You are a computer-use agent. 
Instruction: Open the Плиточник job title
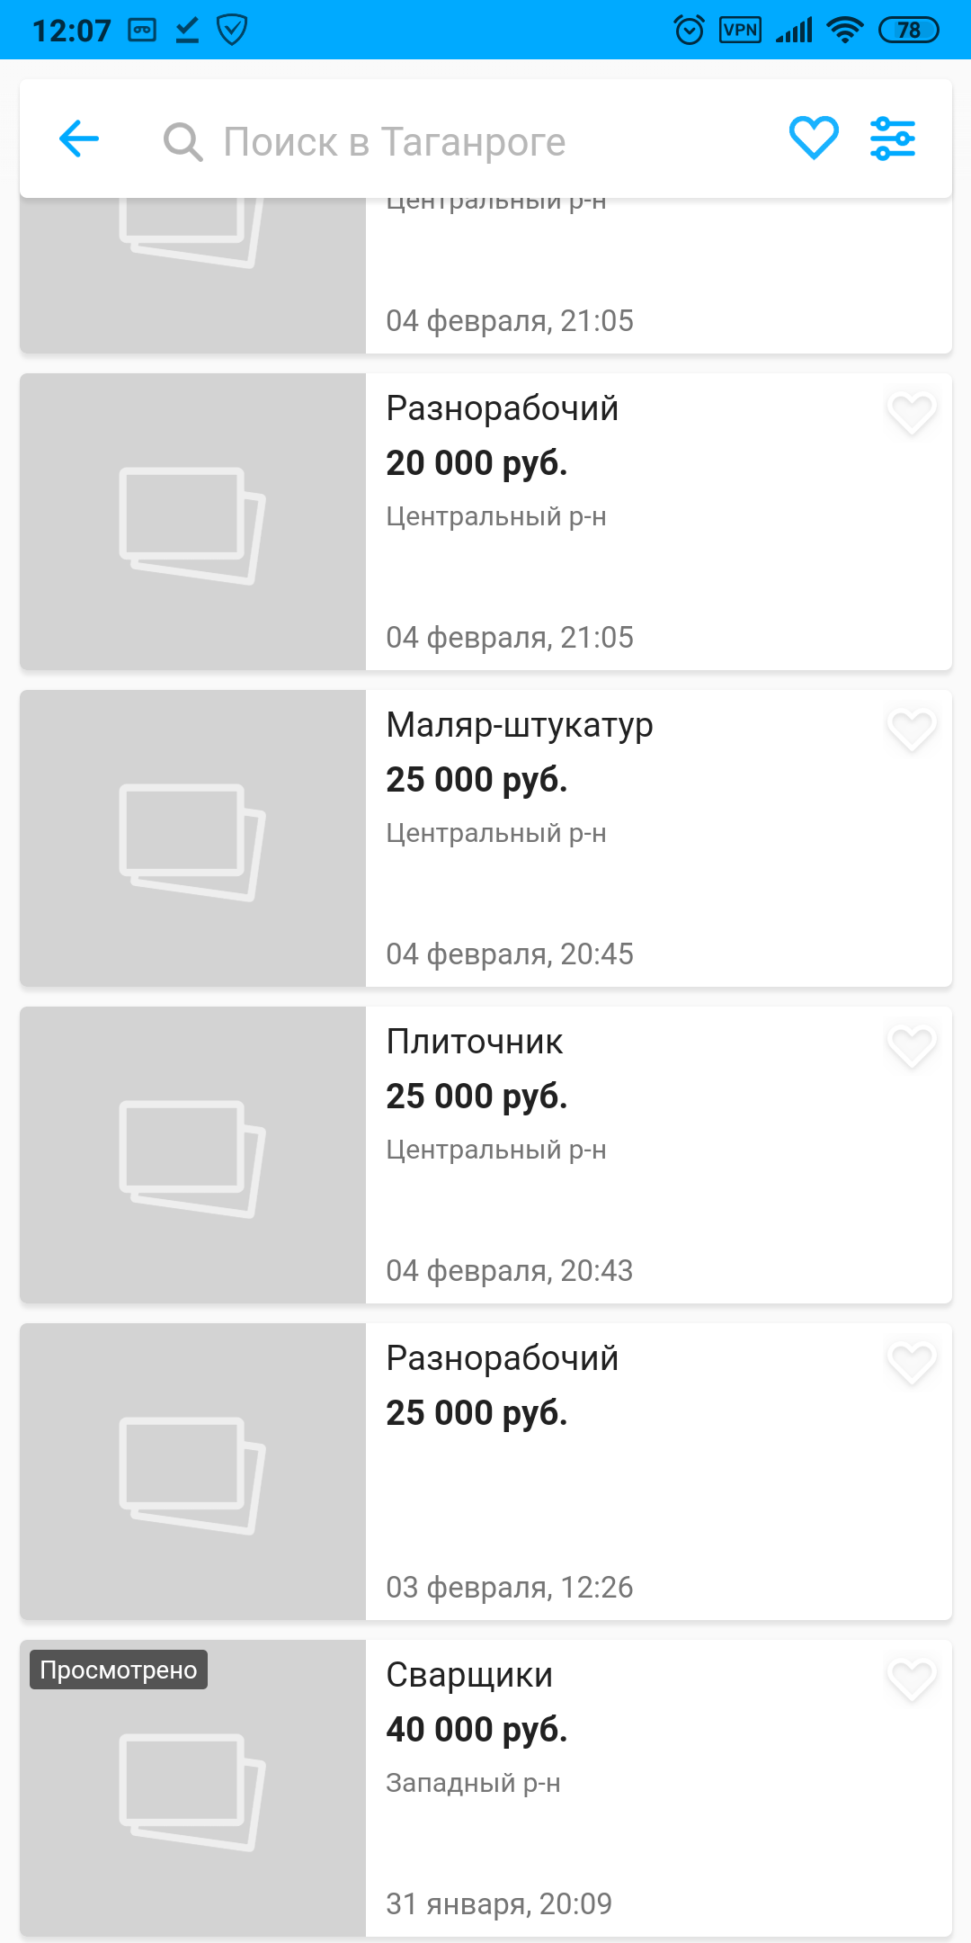[475, 1042]
